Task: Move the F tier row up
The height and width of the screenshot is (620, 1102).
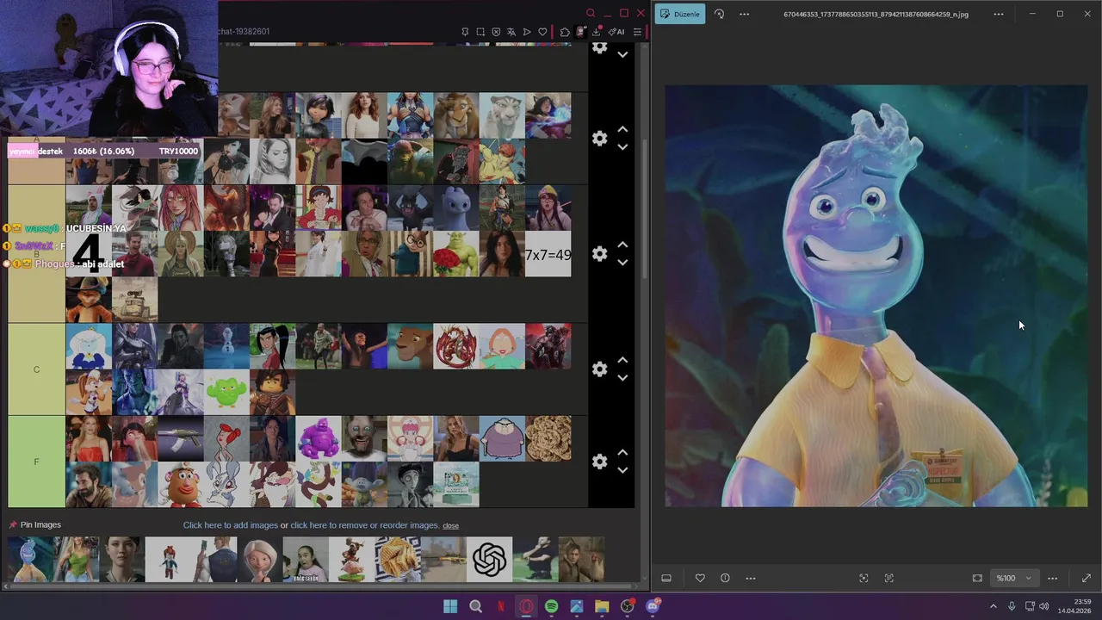Action: click(622, 453)
